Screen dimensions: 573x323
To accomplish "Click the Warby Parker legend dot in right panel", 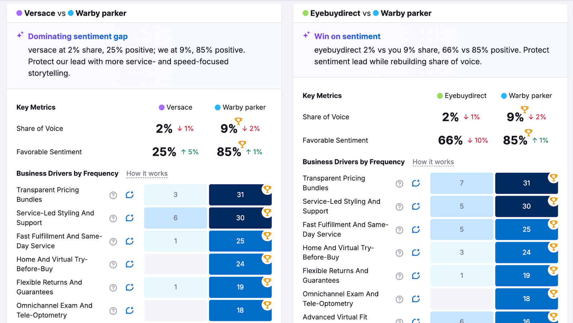I will point(504,96).
